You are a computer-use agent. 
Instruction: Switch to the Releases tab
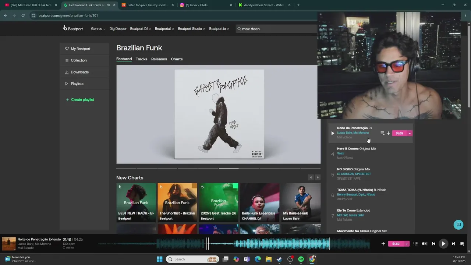pos(159,59)
